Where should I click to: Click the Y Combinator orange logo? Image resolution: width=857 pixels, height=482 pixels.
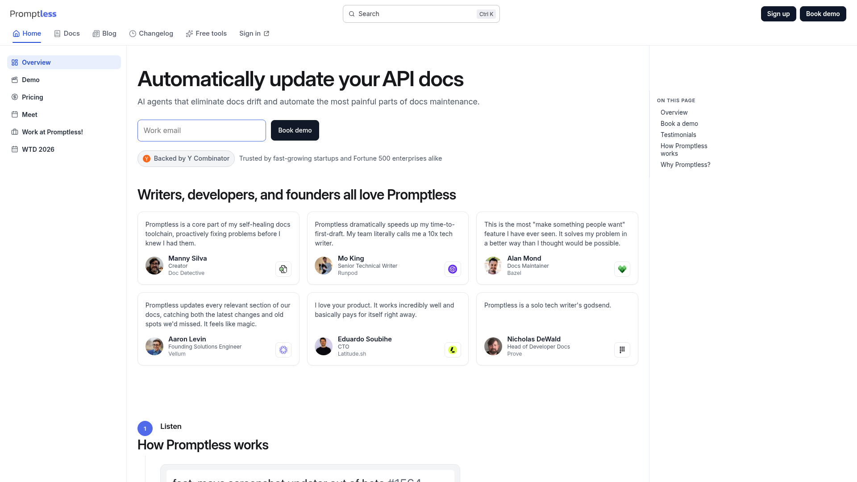(x=146, y=158)
